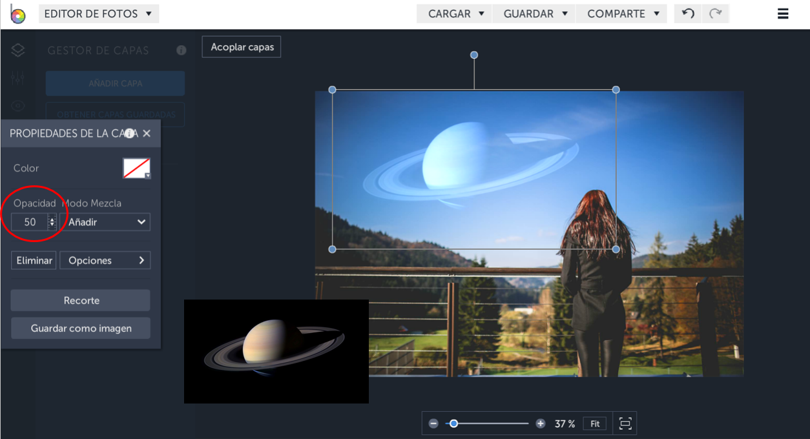Open the hamburger main menu
Viewport: 810px width, 439px height.
783,14
